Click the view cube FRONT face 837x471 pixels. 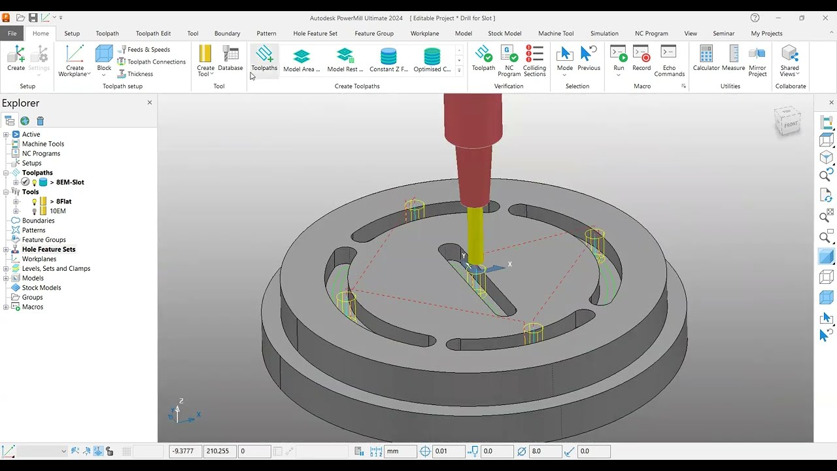point(791,124)
